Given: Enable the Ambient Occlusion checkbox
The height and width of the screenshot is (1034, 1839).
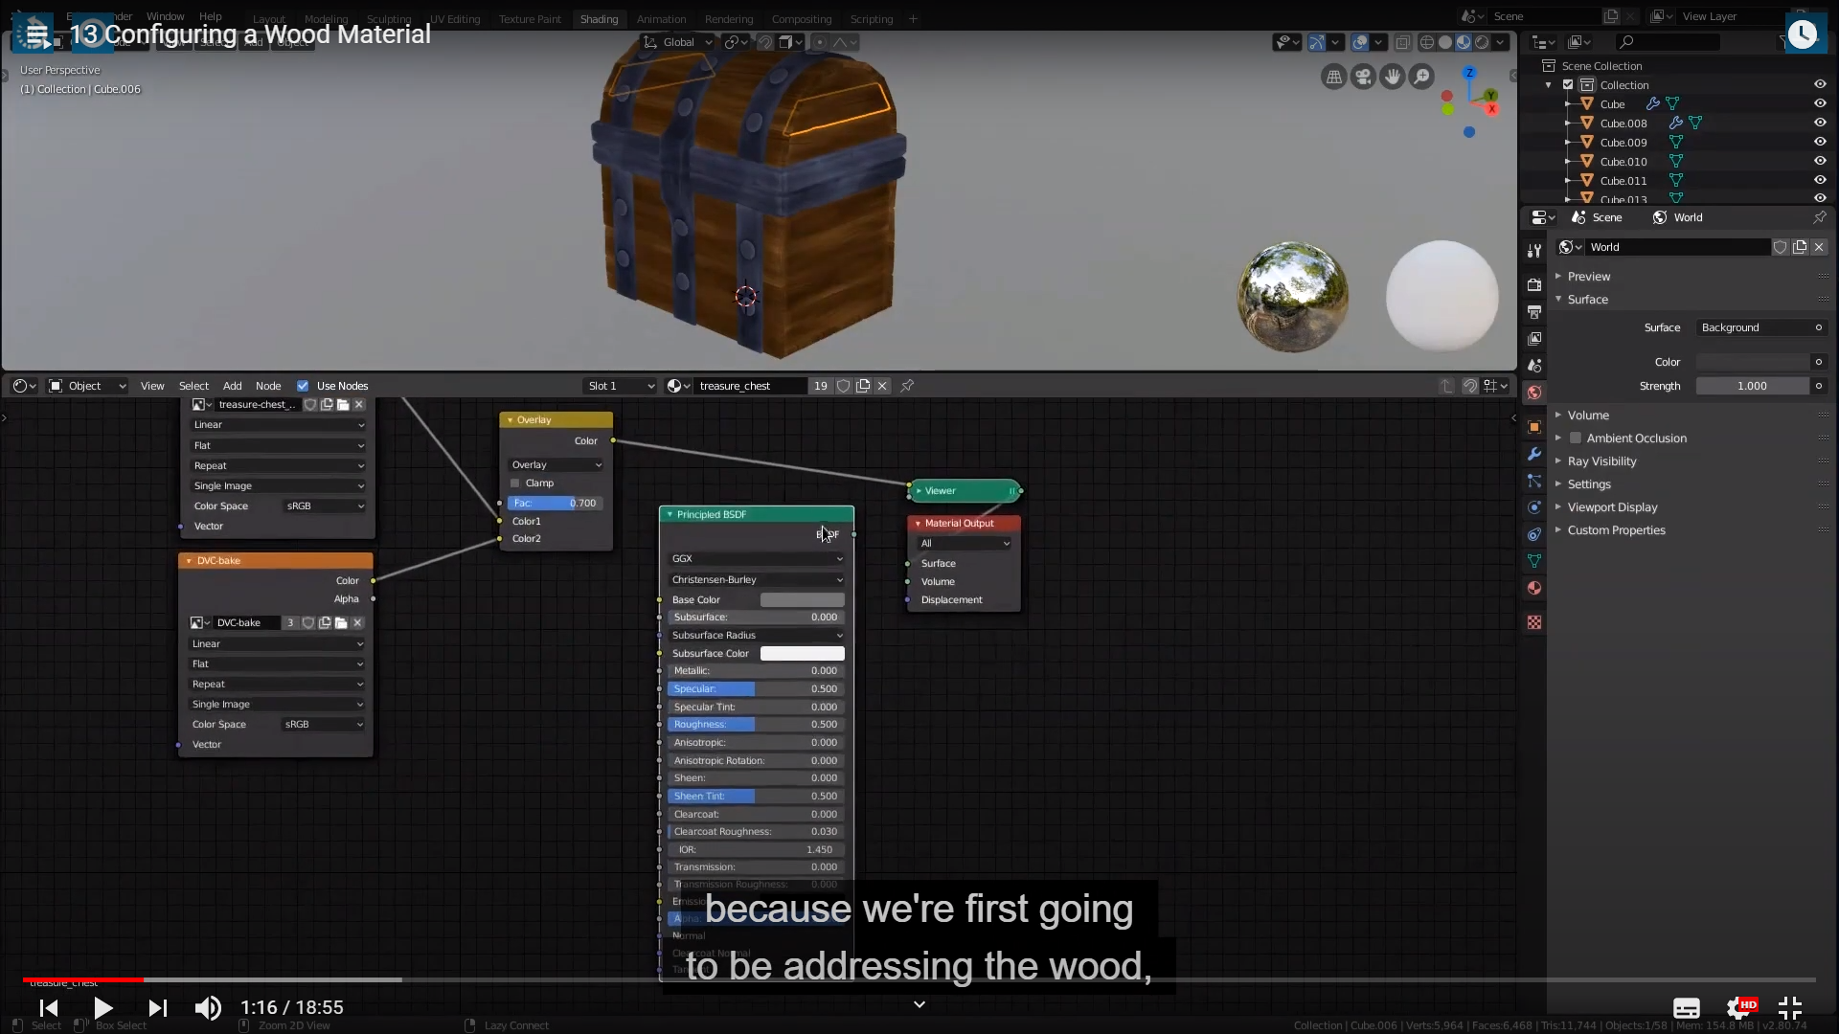Looking at the screenshot, I should coord(1575,438).
